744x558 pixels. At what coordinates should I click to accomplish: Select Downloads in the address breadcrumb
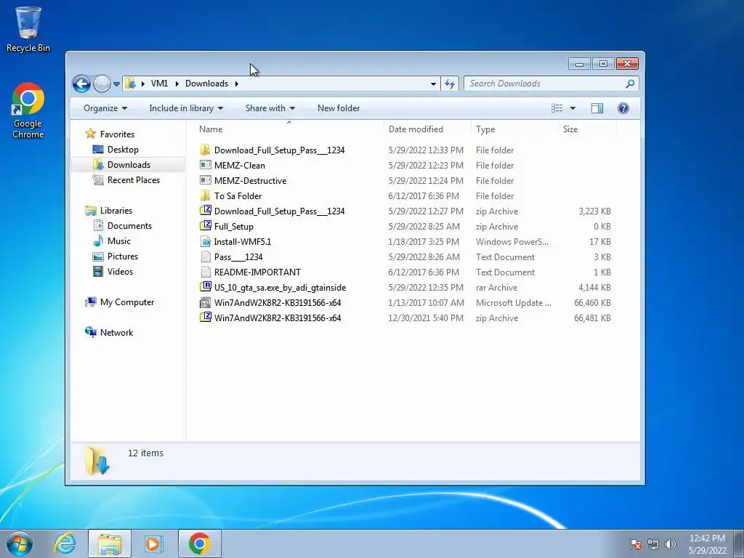206,84
